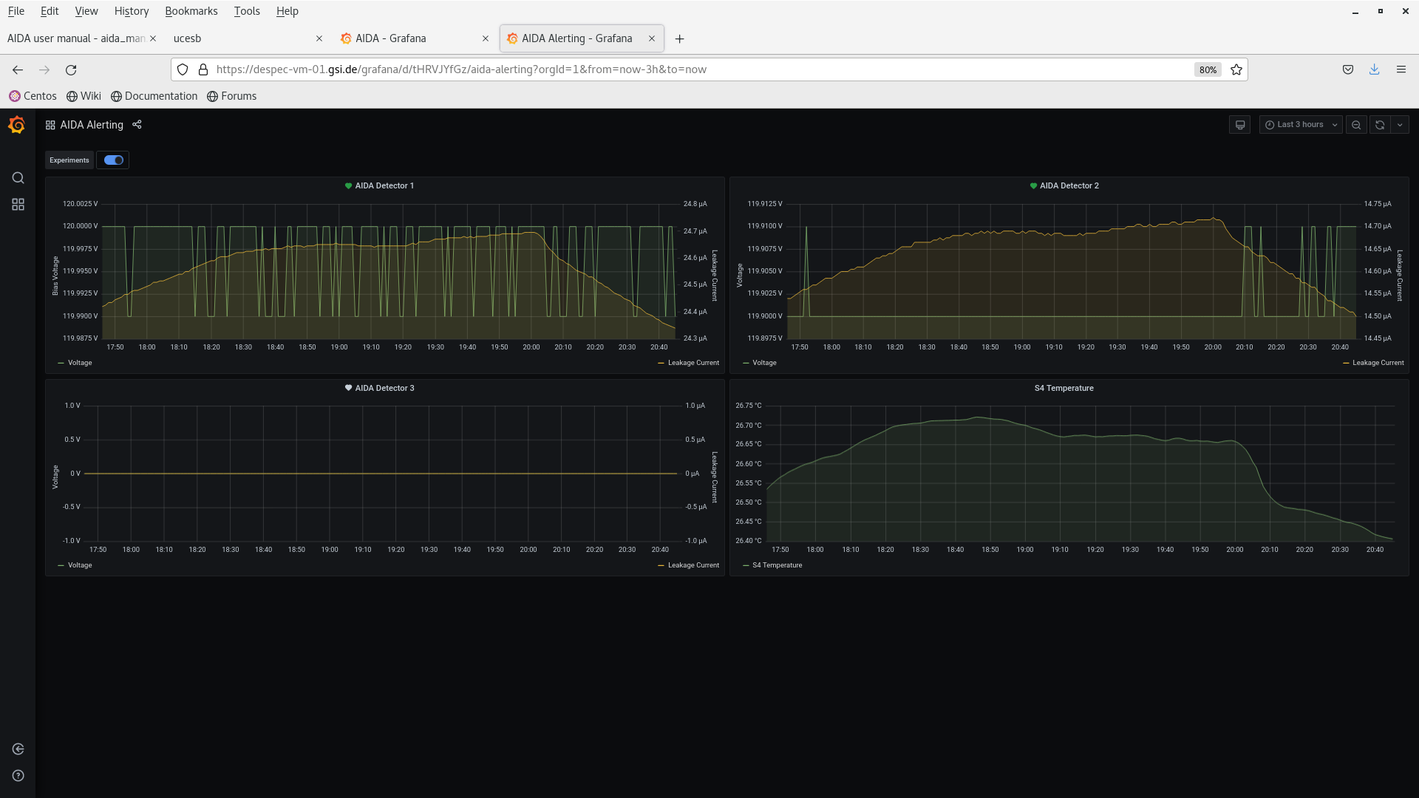Open the Last 3 hours time picker
This screenshot has width=1419, height=798.
(1301, 125)
